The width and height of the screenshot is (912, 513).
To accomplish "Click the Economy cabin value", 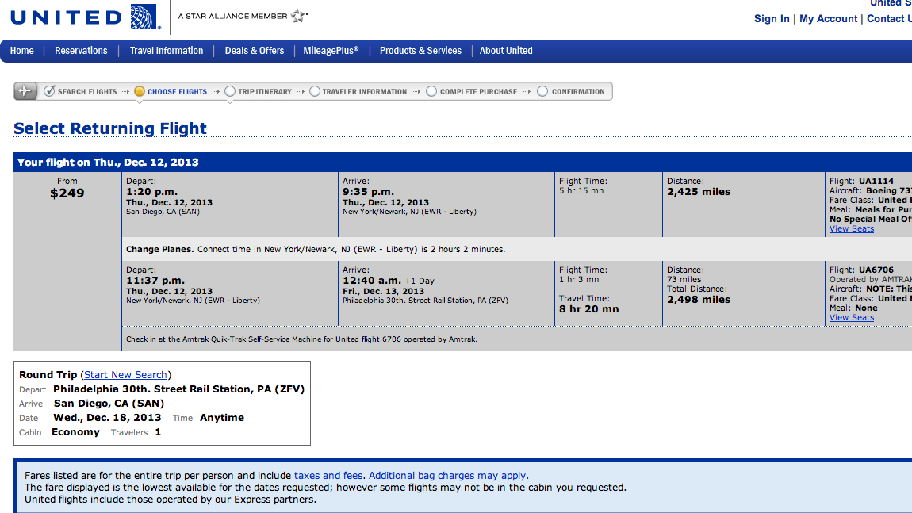I will [x=75, y=432].
